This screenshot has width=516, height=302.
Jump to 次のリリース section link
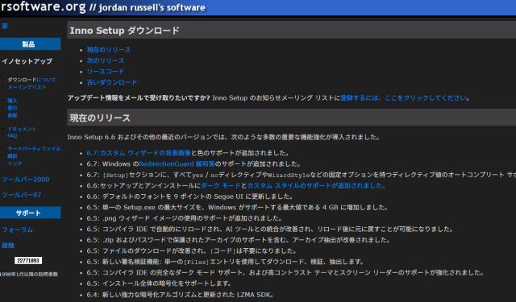106,60
